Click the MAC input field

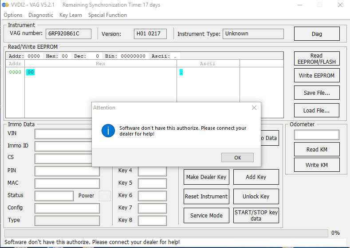pyautogui.click(x=67, y=184)
